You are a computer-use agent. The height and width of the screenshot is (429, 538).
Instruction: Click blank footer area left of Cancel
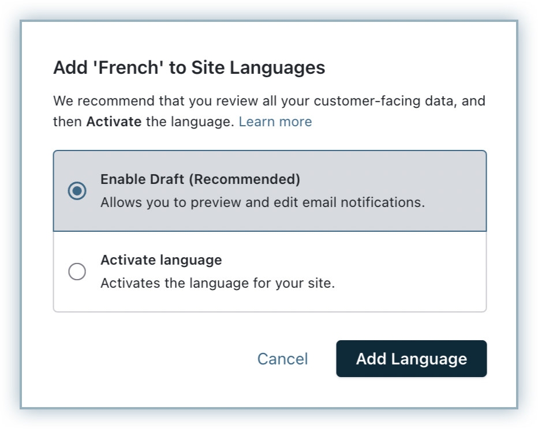(x=144, y=359)
